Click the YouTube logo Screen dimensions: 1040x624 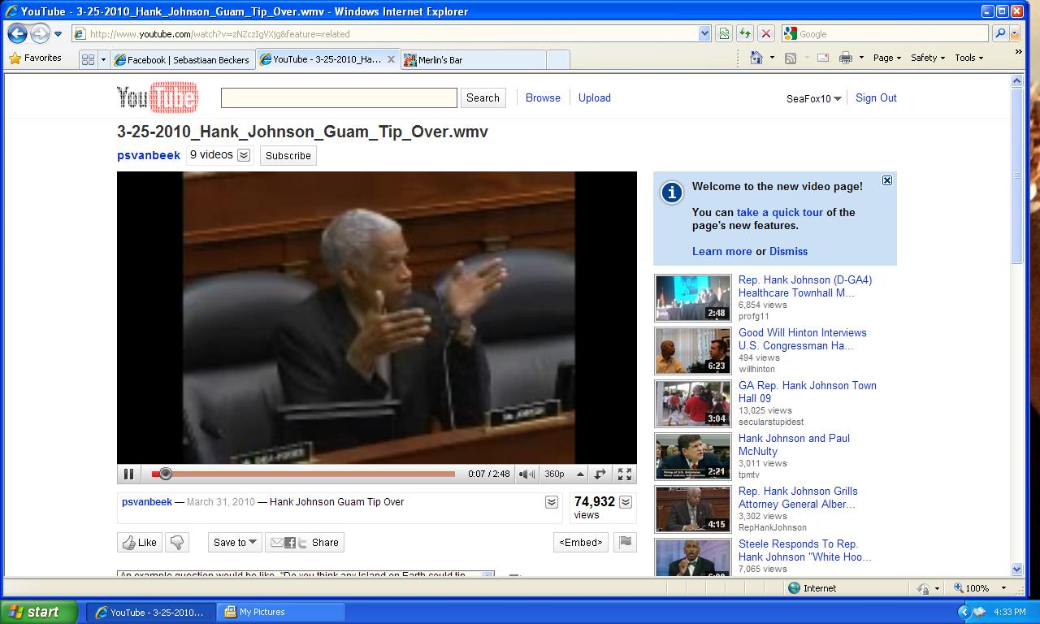point(158,97)
